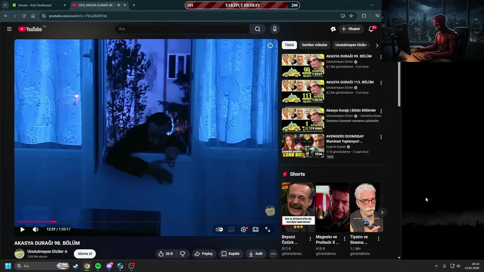This screenshot has width=484, height=272.
Task: Open more actions ellipsis under video
Action: 273,254
